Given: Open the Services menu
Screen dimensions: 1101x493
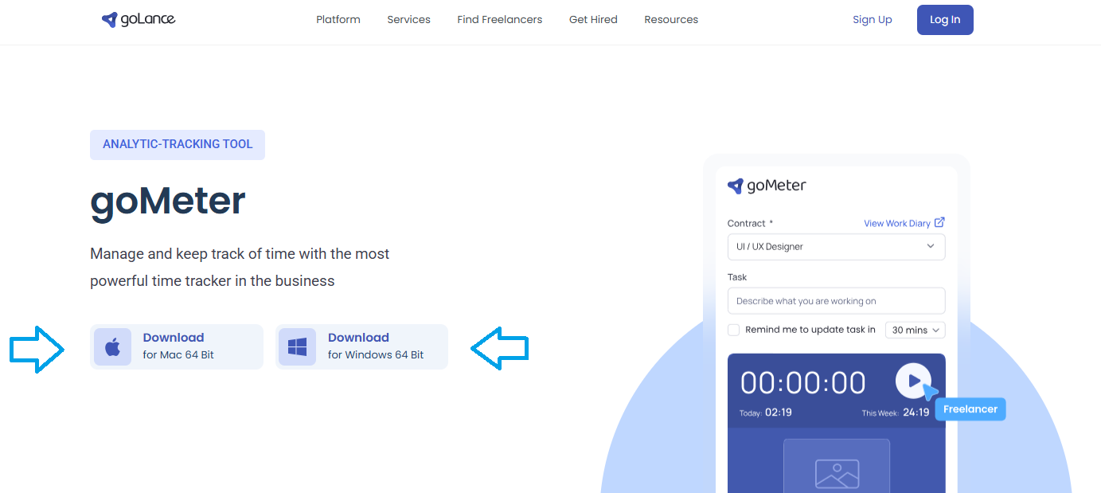Looking at the screenshot, I should tap(408, 20).
